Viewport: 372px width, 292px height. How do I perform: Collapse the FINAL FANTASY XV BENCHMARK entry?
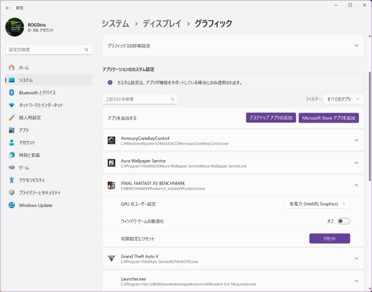(x=356, y=185)
